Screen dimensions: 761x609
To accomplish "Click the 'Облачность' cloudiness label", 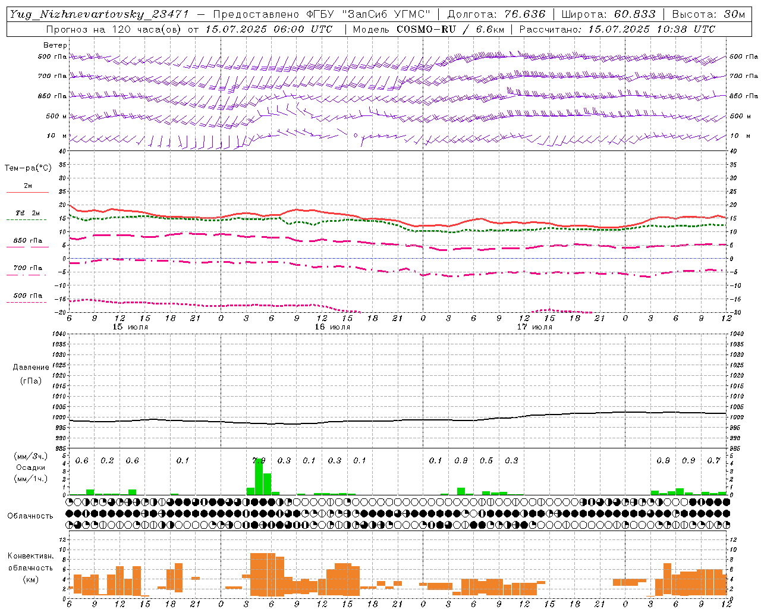I will click(30, 516).
